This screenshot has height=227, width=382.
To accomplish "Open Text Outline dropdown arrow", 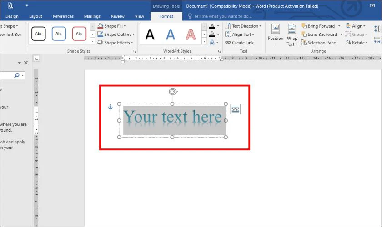I will coord(218,35).
